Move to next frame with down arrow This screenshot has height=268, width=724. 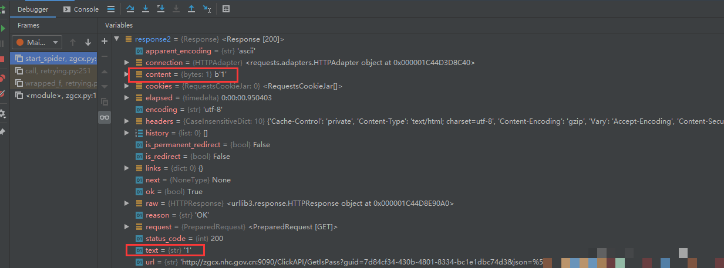tap(88, 42)
